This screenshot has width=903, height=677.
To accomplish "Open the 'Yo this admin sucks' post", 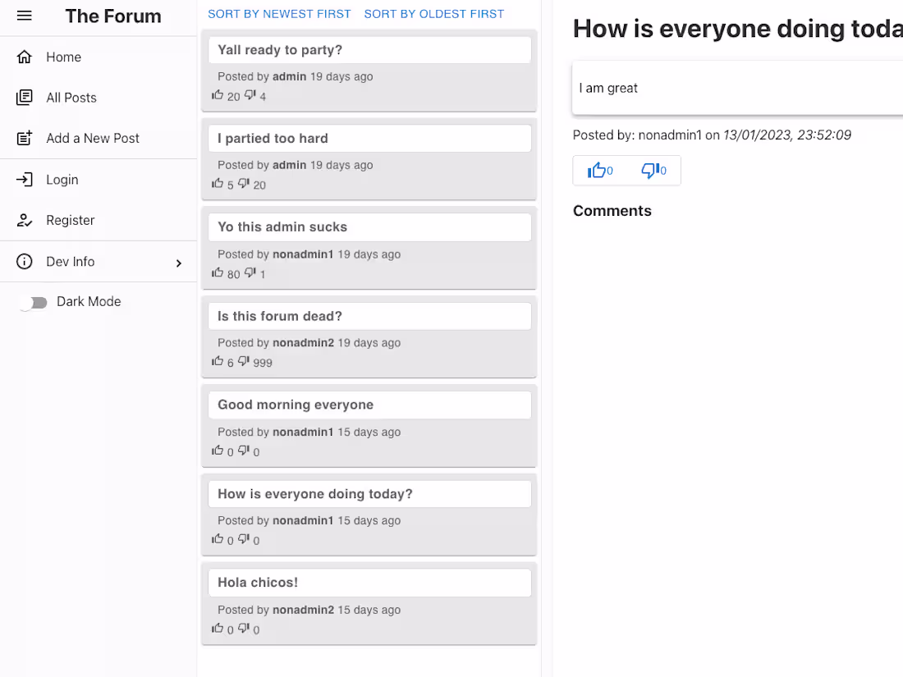I will pyautogui.click(x=369, y=227).
